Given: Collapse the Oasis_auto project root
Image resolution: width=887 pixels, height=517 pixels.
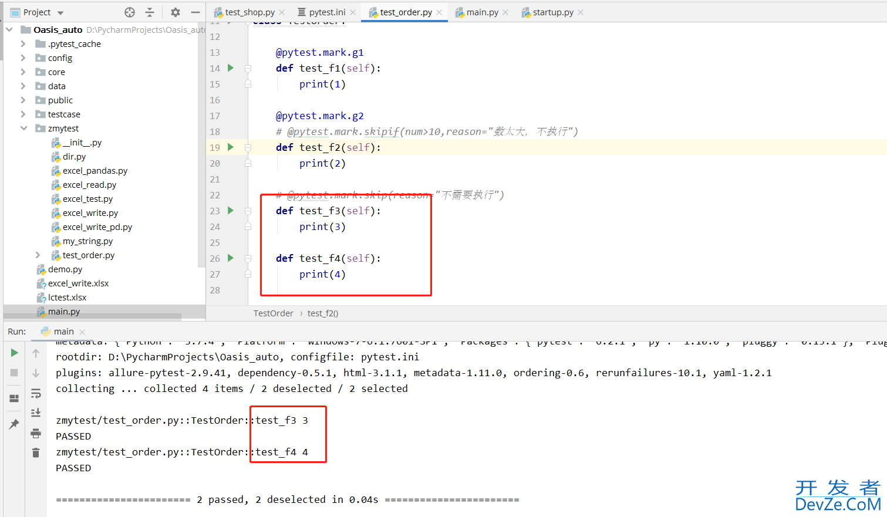Looking at the screenshot, I should (9, 30).
